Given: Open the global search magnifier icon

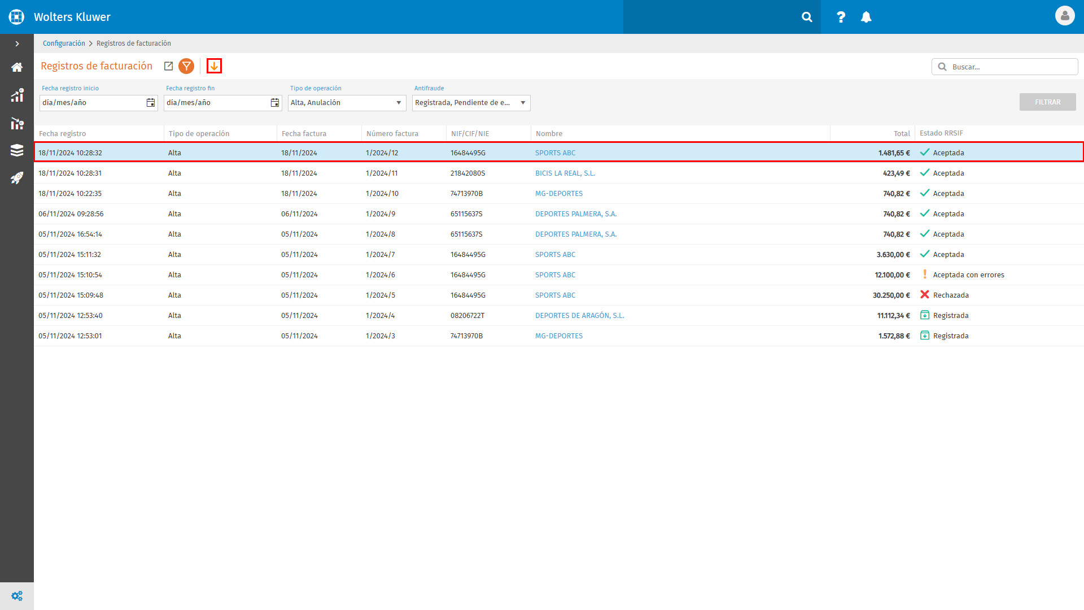Looking at the screenshot, I should tap(807, 17).
